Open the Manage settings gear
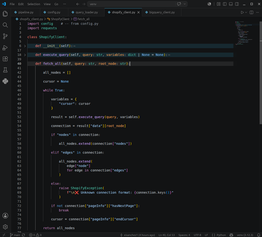The width and height of the screenshot is (262, 237). coord(5,227)
